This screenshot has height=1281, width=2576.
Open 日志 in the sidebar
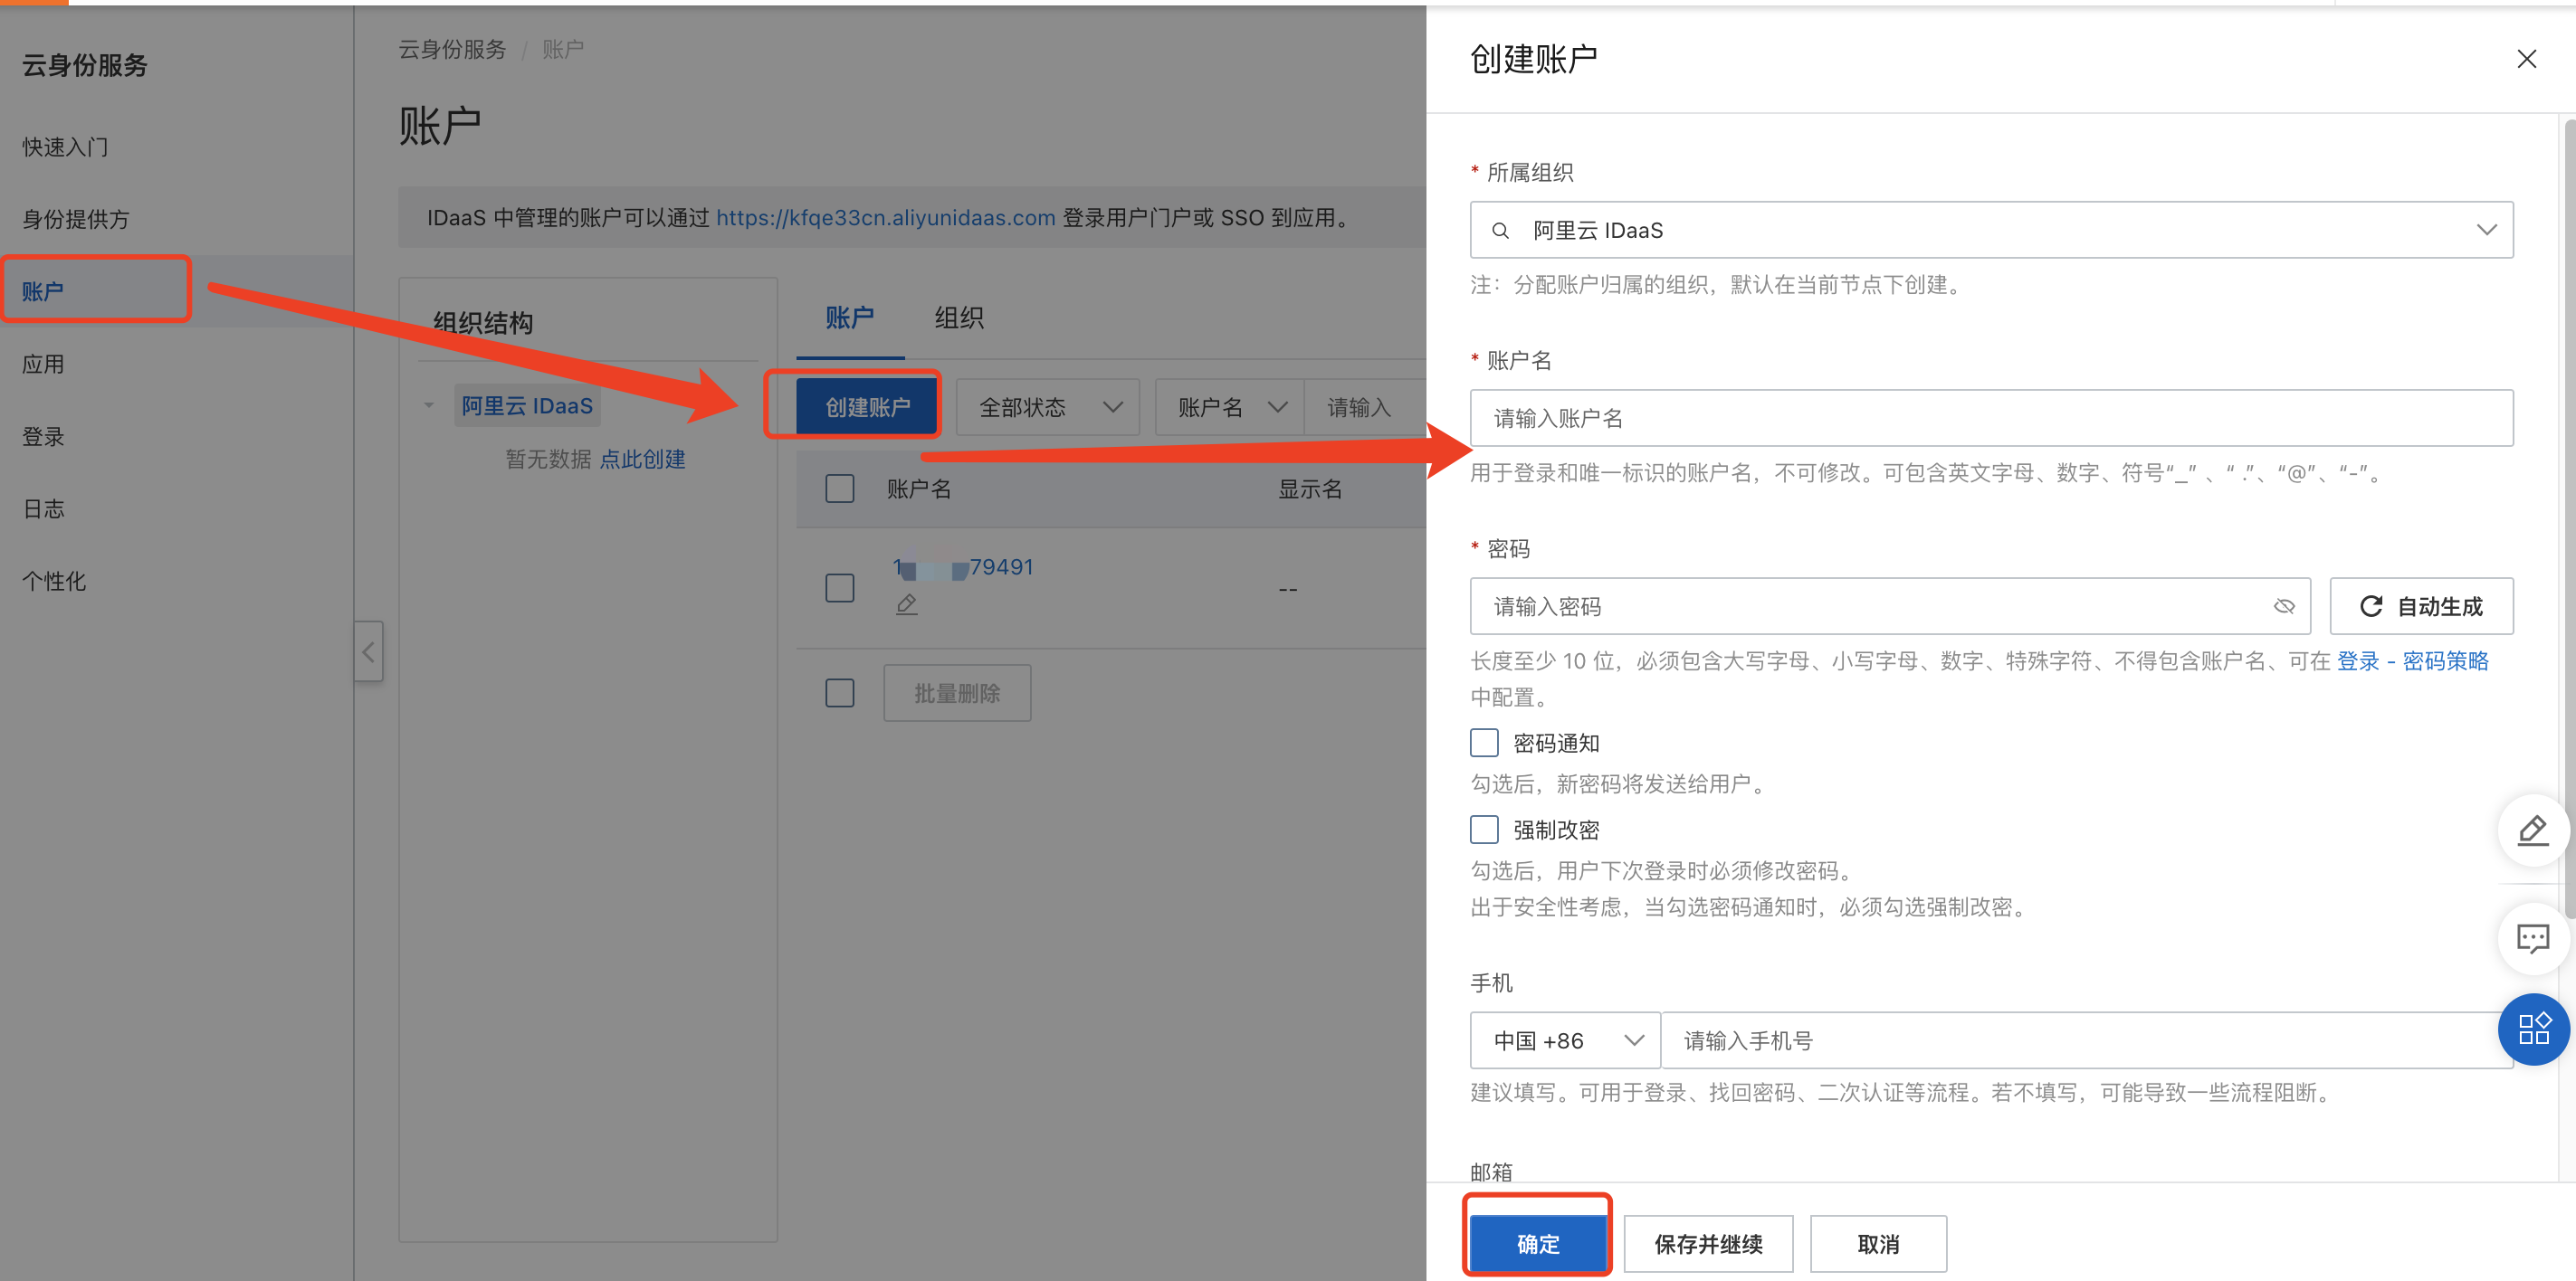pyautogui.click(x=43, y=508)
